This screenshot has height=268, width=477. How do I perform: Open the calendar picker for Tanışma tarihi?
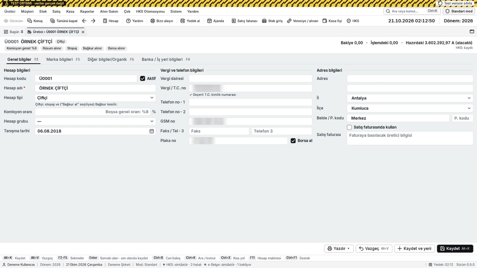pyautogui.click(x=151, y=131)
